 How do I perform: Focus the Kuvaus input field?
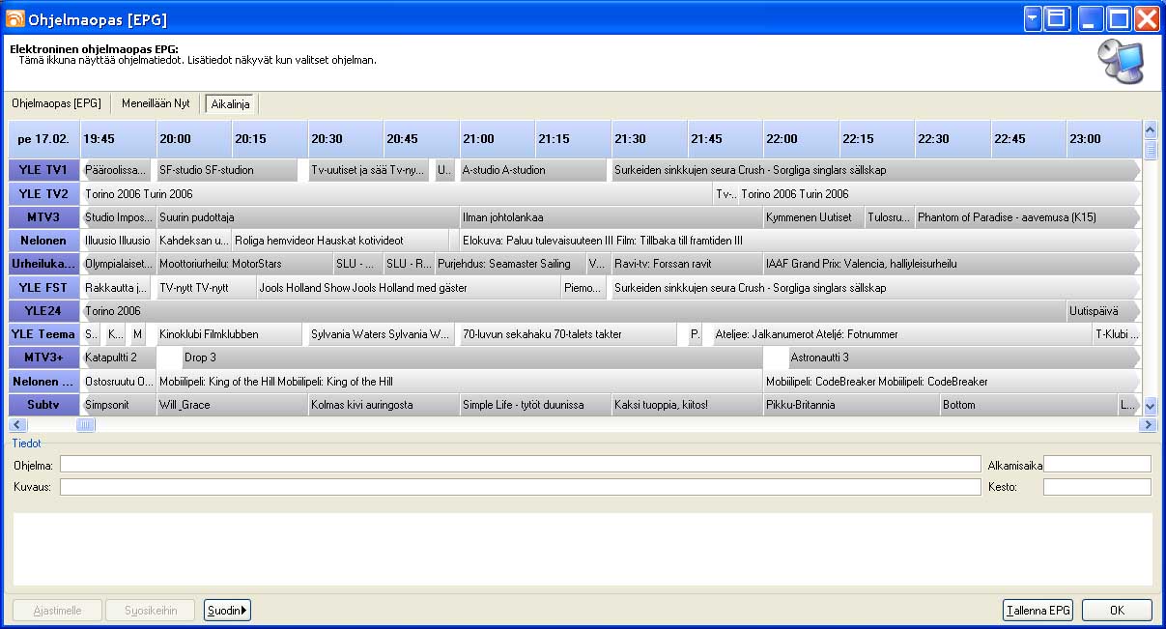520,487
